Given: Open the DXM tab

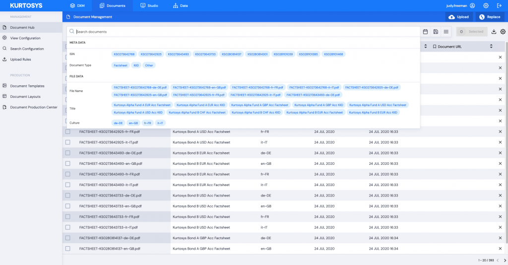Looking at the screenshot, I should point(77,5).
